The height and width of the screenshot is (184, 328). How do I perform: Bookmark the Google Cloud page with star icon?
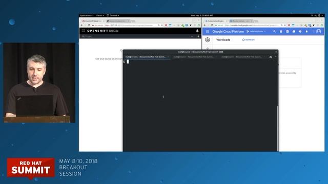285,25
